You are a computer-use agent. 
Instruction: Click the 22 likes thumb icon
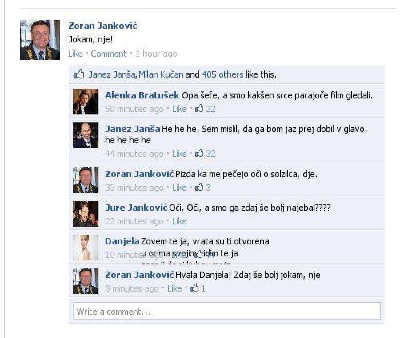tap(199, 108)
